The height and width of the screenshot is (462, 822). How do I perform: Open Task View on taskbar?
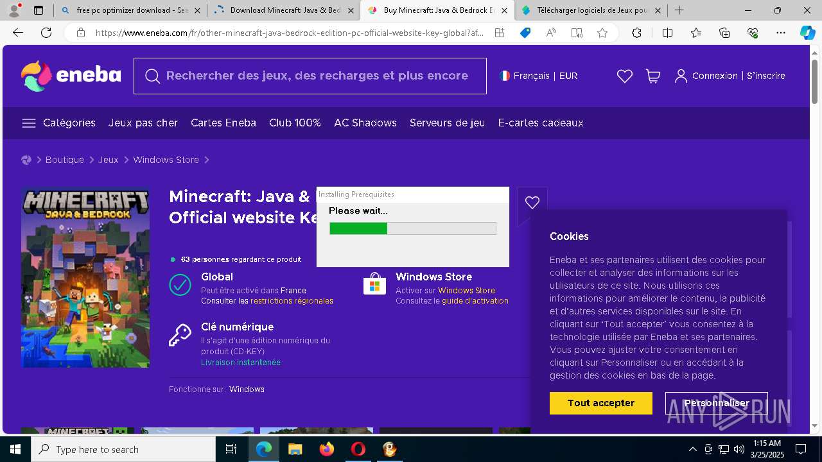click(x=231, y=449)
